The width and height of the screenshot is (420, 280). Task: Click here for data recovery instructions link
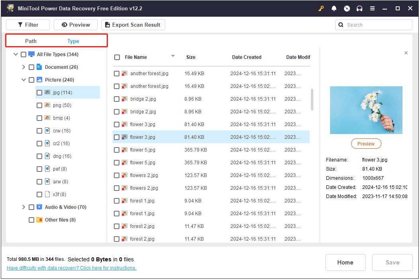coord(71,268)
